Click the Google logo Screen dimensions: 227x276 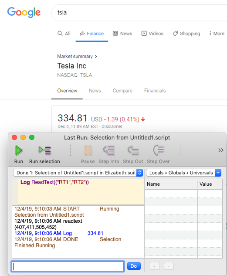click(x=24, y=12)
